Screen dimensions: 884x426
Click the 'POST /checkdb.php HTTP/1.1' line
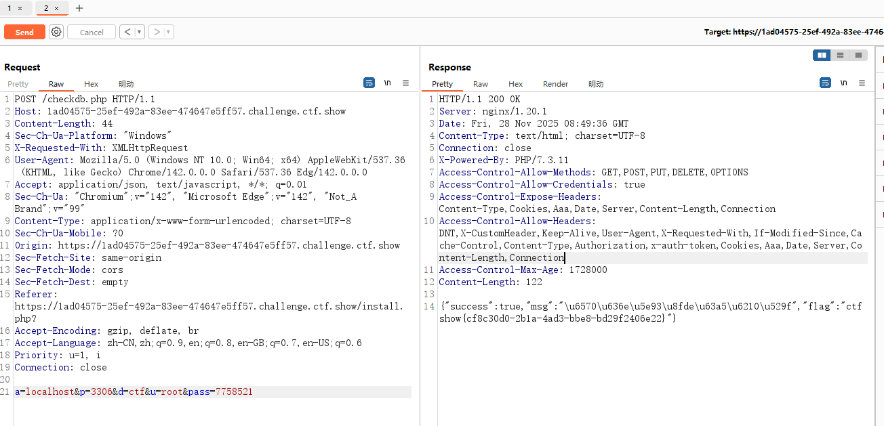[x=85, y=99]
